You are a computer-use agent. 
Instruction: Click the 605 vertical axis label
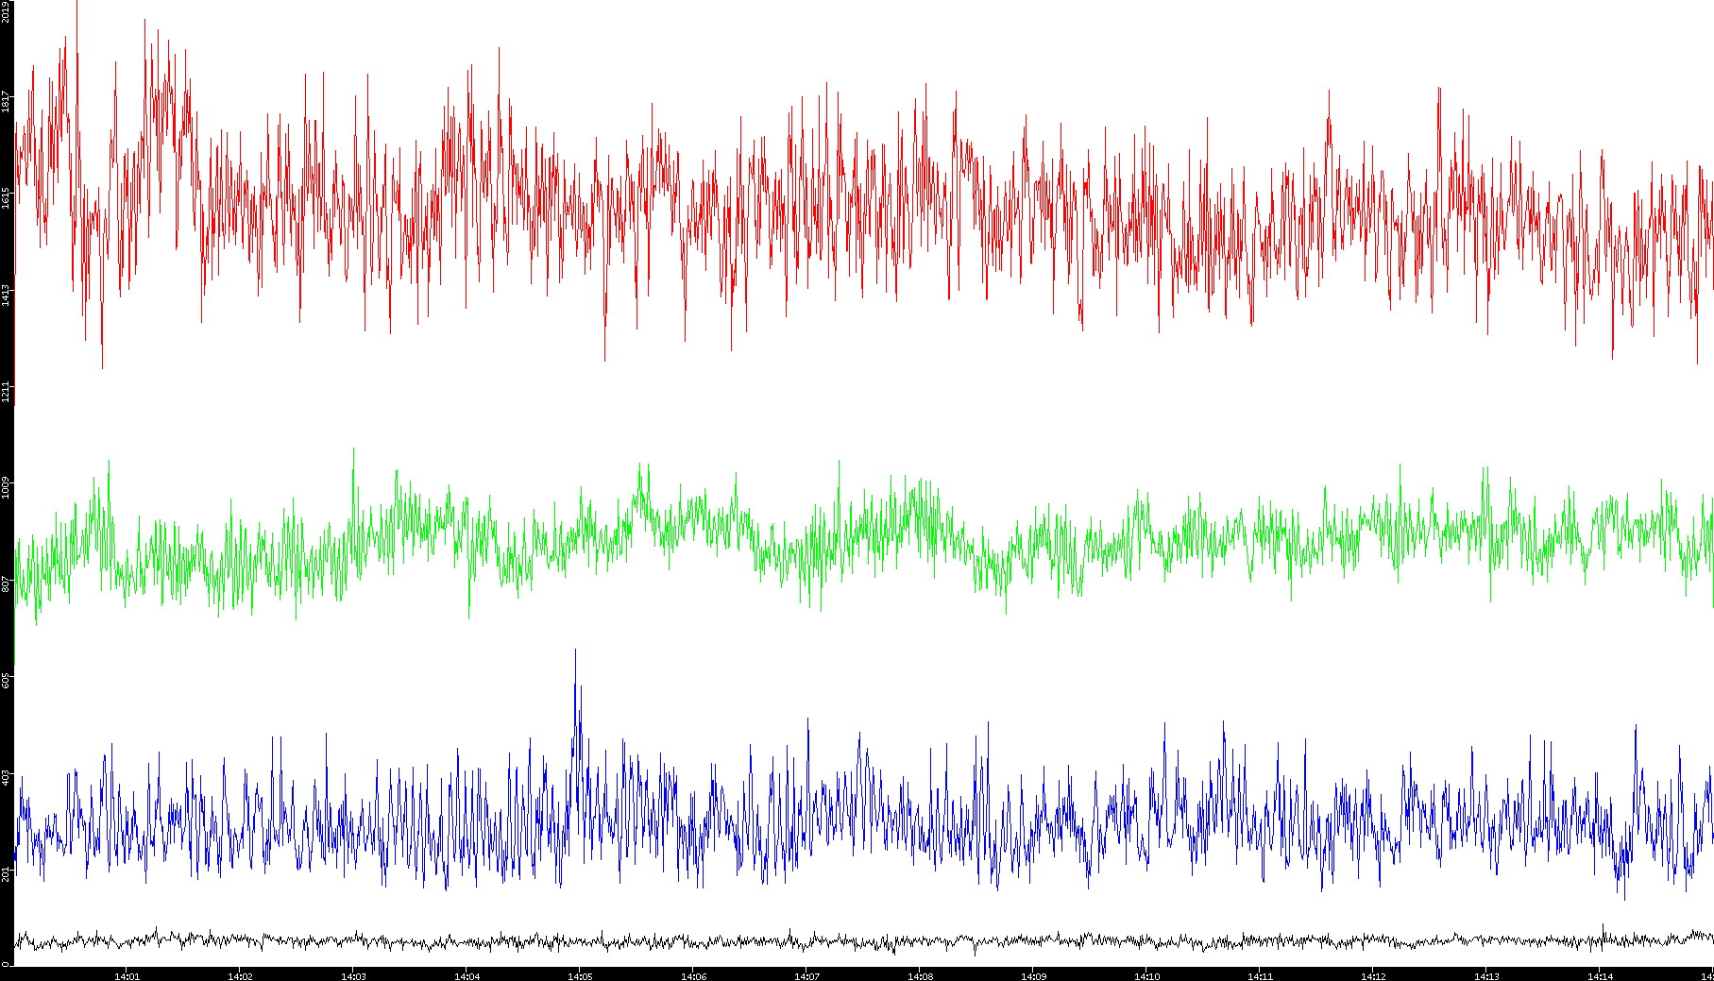(x=6, y=680)
